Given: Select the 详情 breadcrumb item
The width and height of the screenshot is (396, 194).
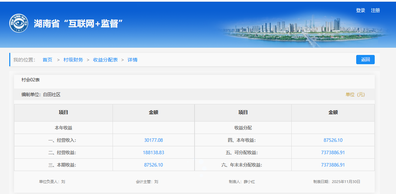Looking at the screenshot, I should [x=132, y=60].
